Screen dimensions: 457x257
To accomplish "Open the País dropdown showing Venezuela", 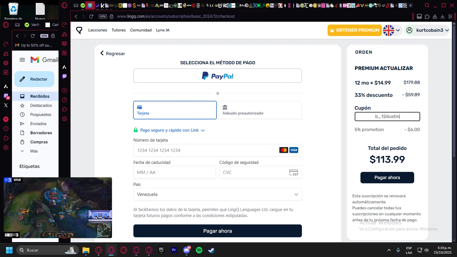I will 218,194.
